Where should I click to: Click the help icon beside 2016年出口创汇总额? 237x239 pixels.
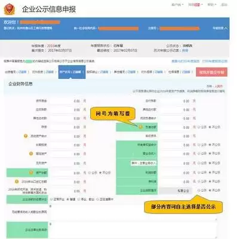[x=17, y=182]
